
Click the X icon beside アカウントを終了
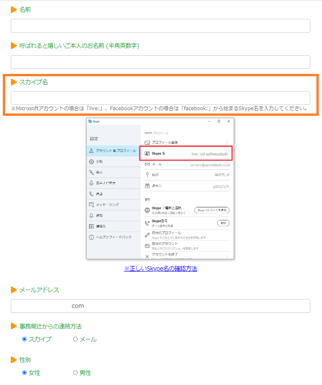pyautogui.click(x=147, y=257)
